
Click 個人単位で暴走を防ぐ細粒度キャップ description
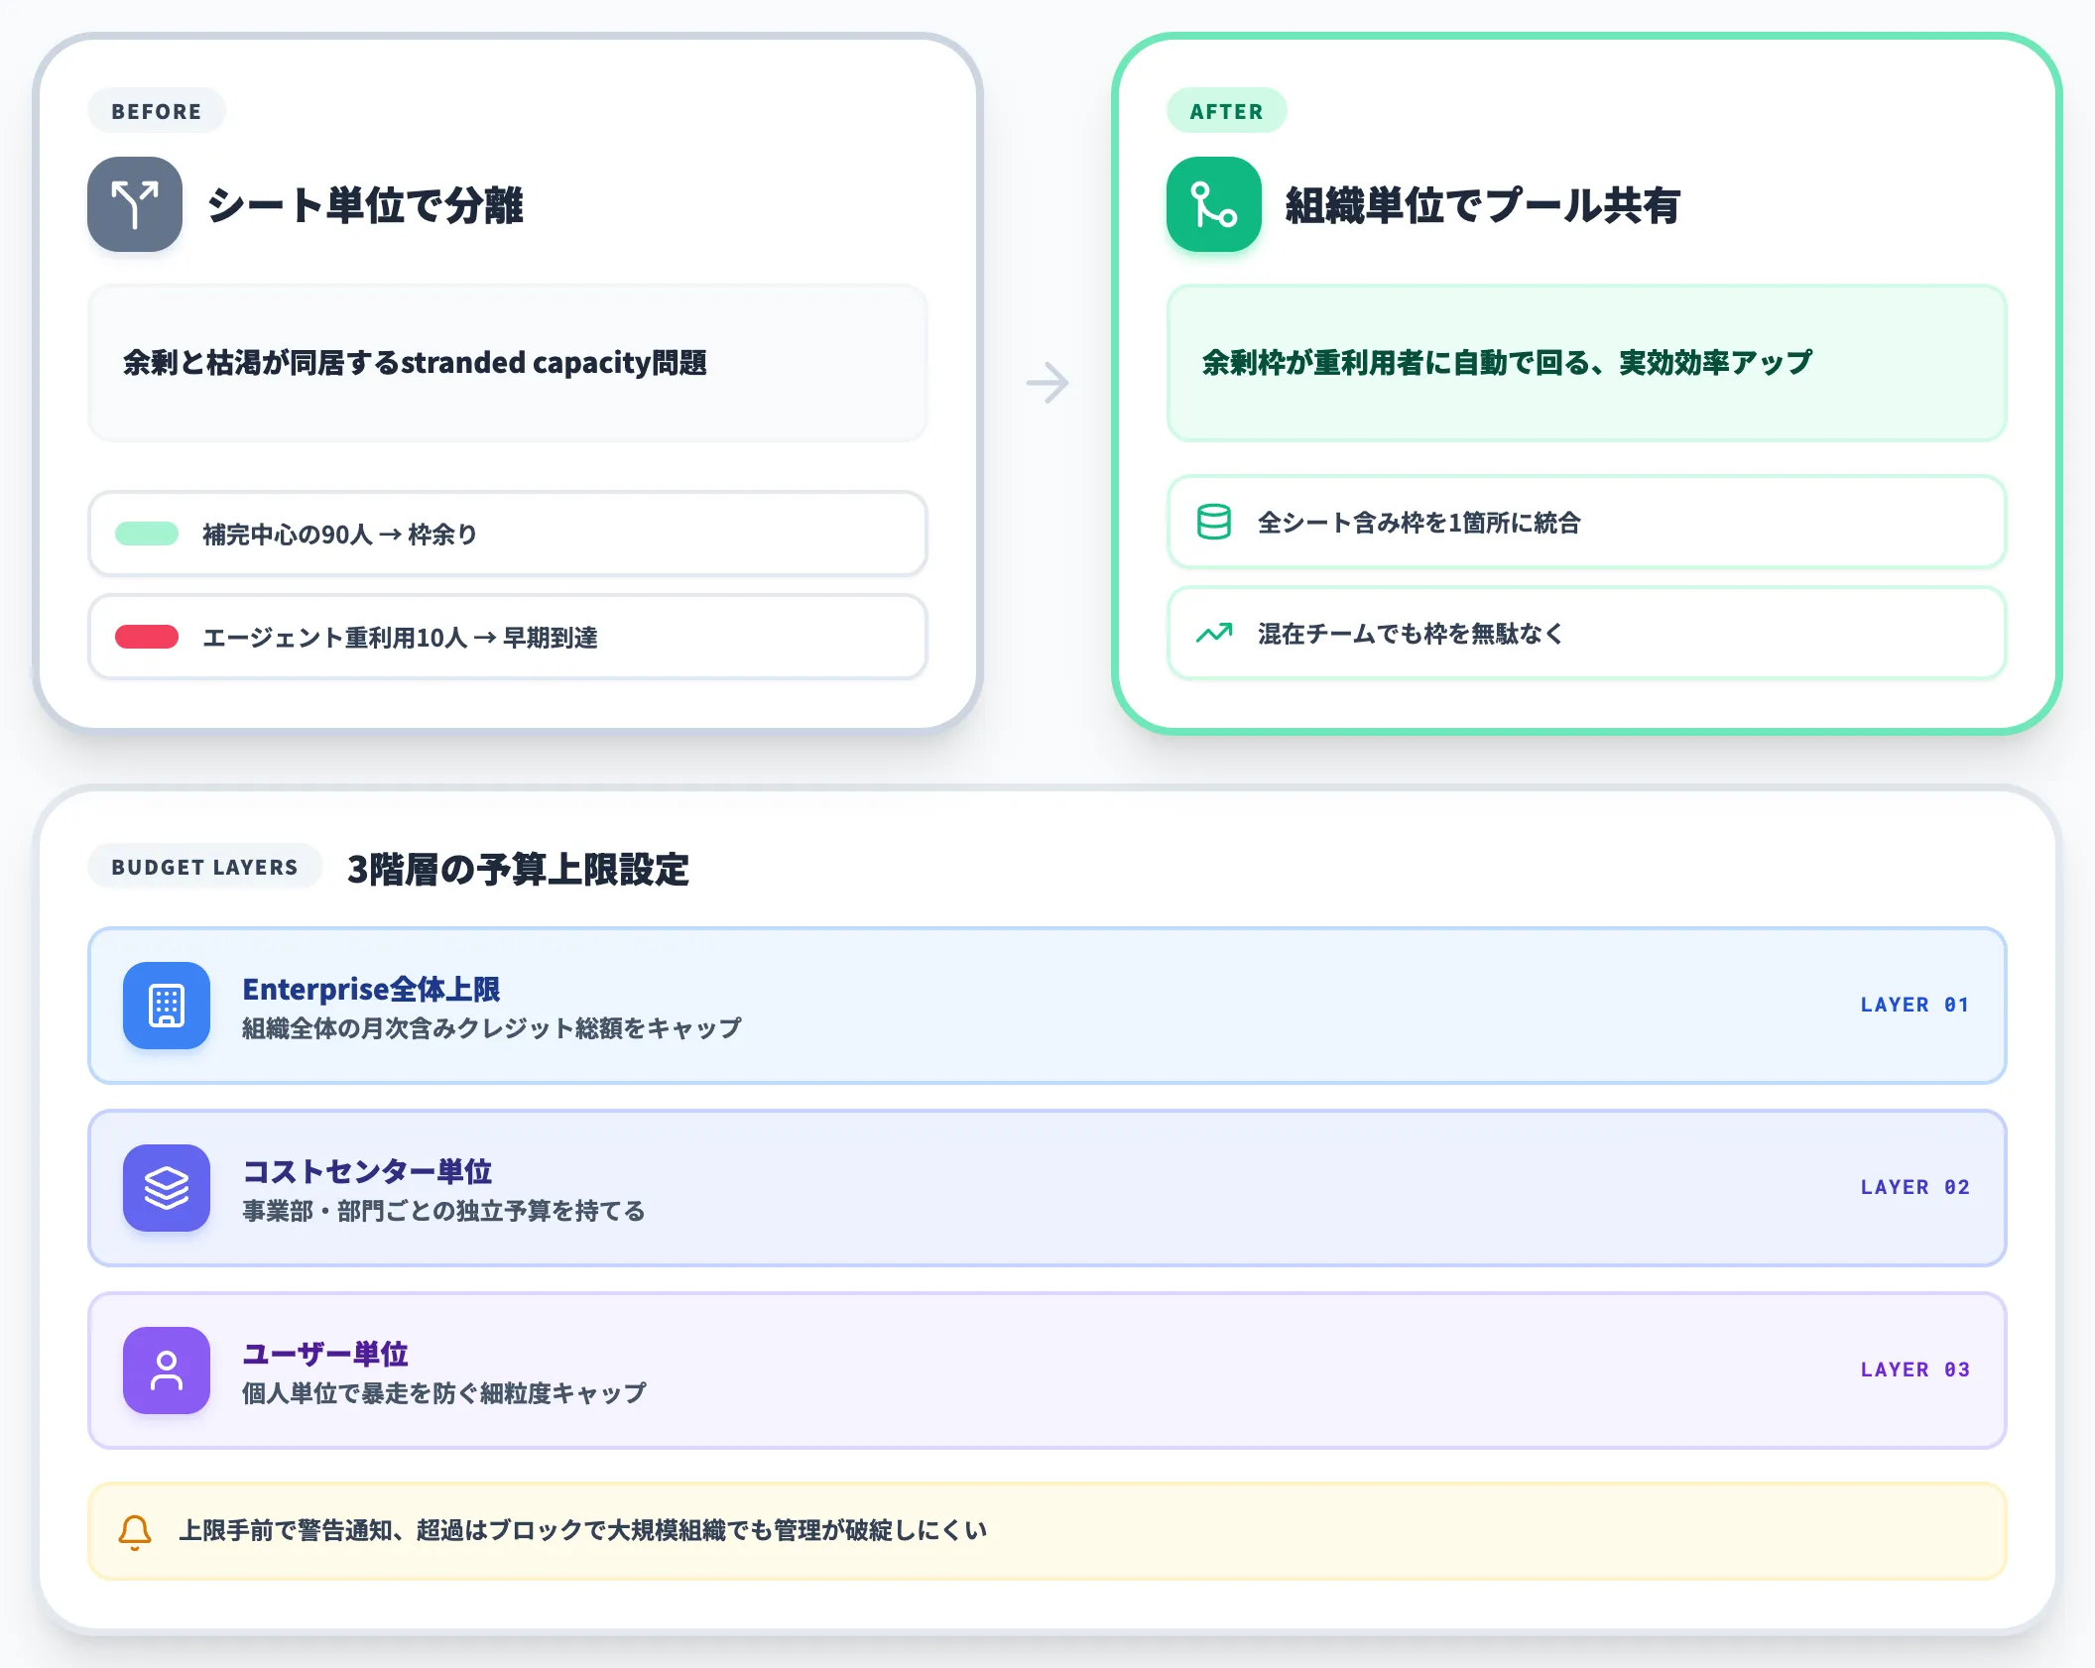[444, 1393]
